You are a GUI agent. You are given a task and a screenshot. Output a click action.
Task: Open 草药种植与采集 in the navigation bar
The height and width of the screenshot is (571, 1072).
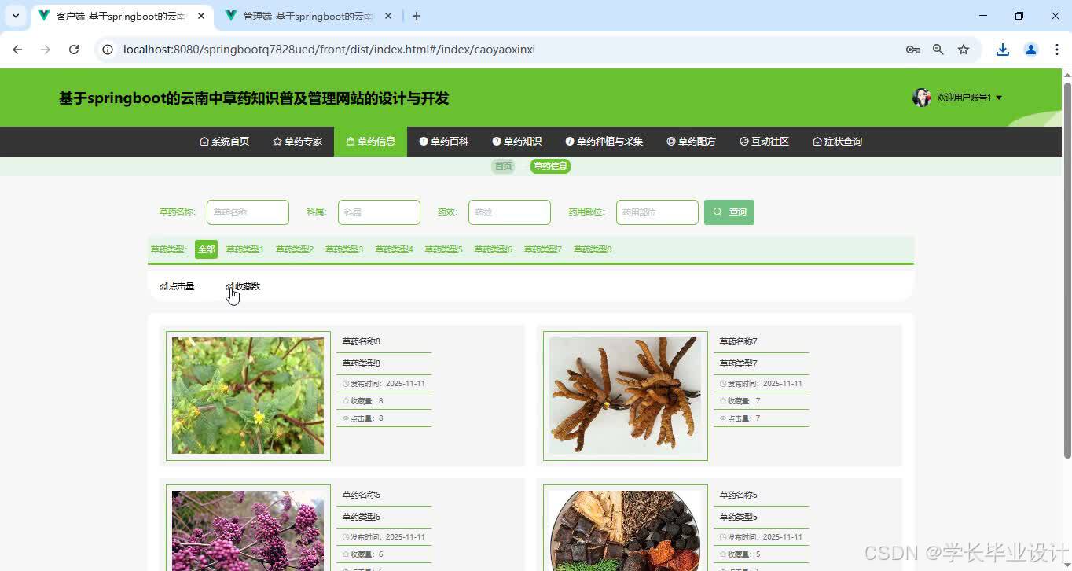[x=604, y=142]
